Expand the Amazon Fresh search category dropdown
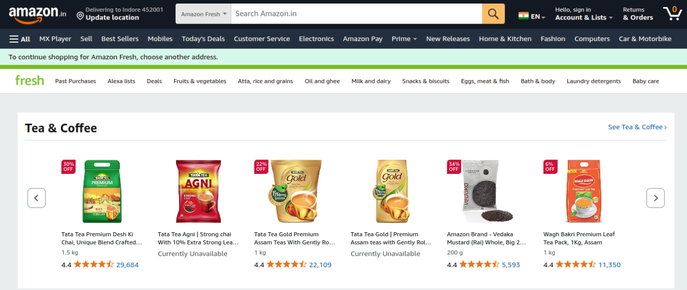This screenshot has width=687, height=290. pos(203,14)
